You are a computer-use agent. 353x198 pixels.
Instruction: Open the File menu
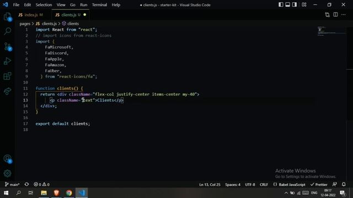(16, 5)
